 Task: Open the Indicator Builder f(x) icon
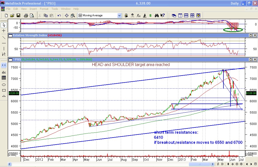tap(138, 15)
